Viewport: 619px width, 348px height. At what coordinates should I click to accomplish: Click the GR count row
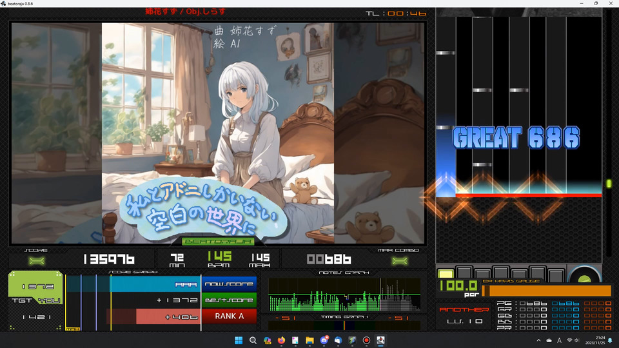[x=554, y=310]
